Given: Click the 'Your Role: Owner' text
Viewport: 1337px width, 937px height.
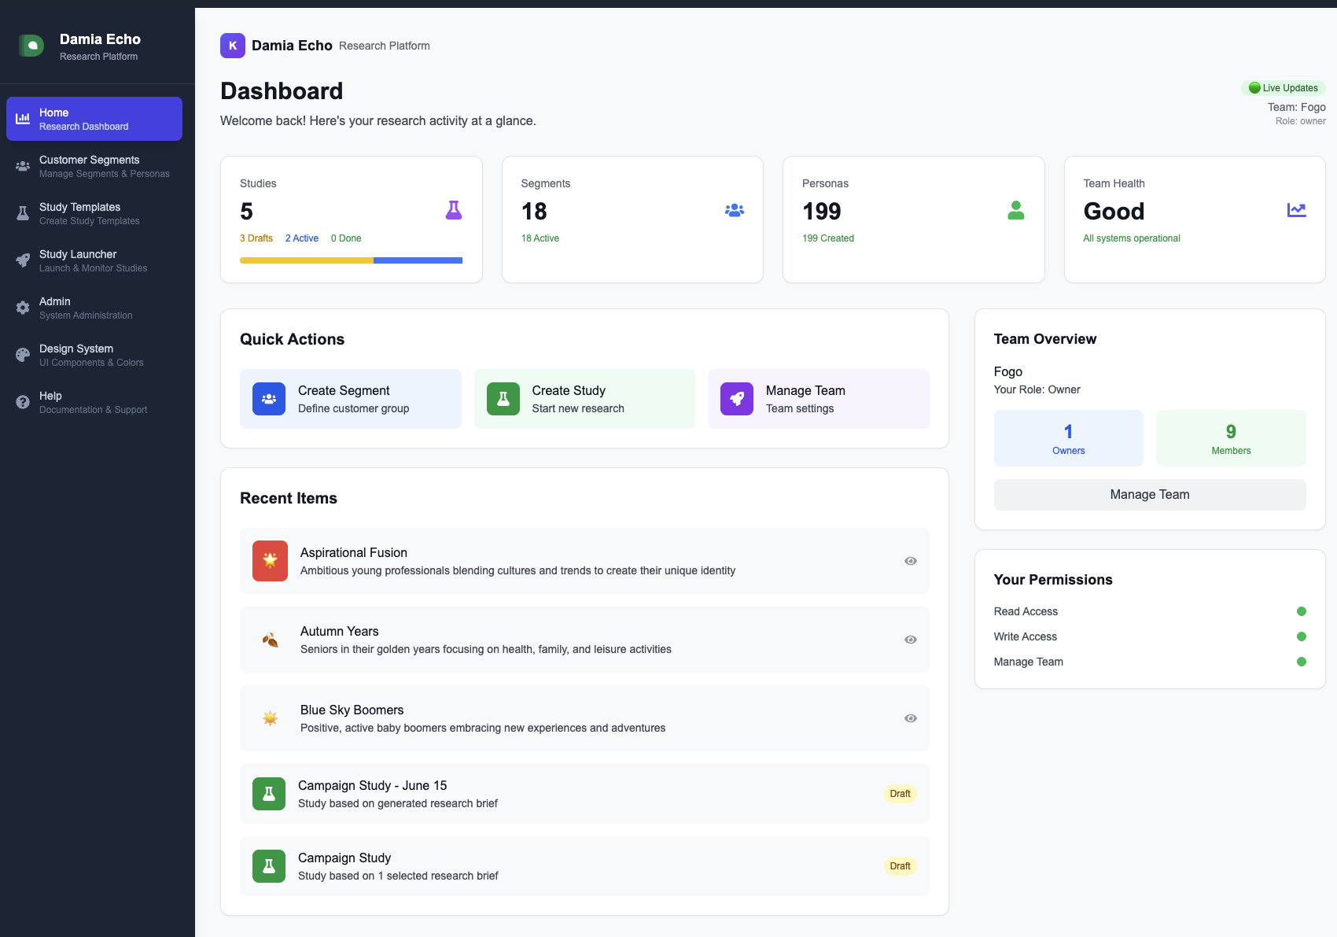Looking at the screenshot, I should click(1037, 389).
